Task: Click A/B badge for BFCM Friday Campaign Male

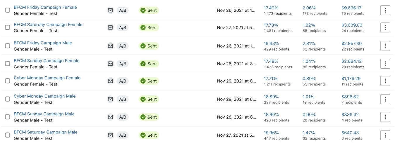Action: 123,46
